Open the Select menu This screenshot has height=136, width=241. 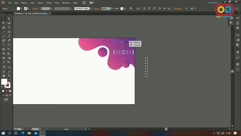[40, 3]
